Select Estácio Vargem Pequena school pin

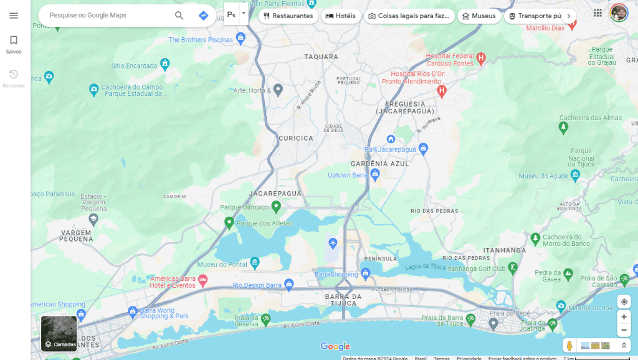[93, 220]
